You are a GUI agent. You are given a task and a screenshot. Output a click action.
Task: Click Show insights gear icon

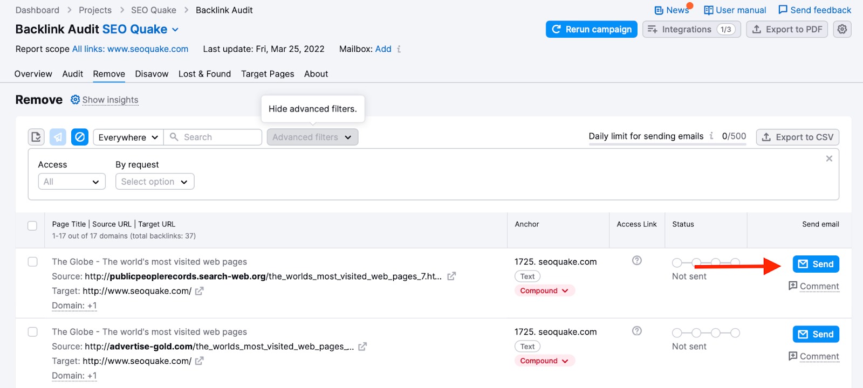tap(75, 100)
